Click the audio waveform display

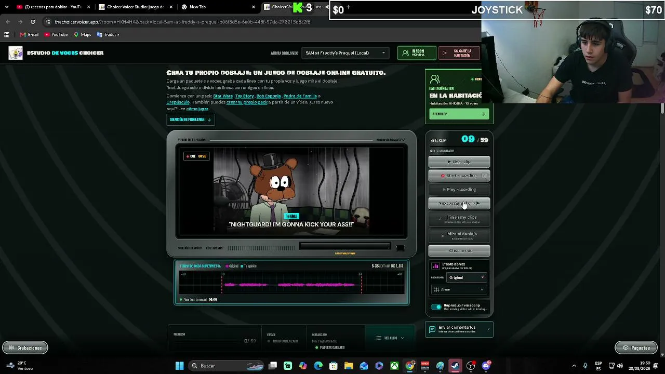(291, 284)
